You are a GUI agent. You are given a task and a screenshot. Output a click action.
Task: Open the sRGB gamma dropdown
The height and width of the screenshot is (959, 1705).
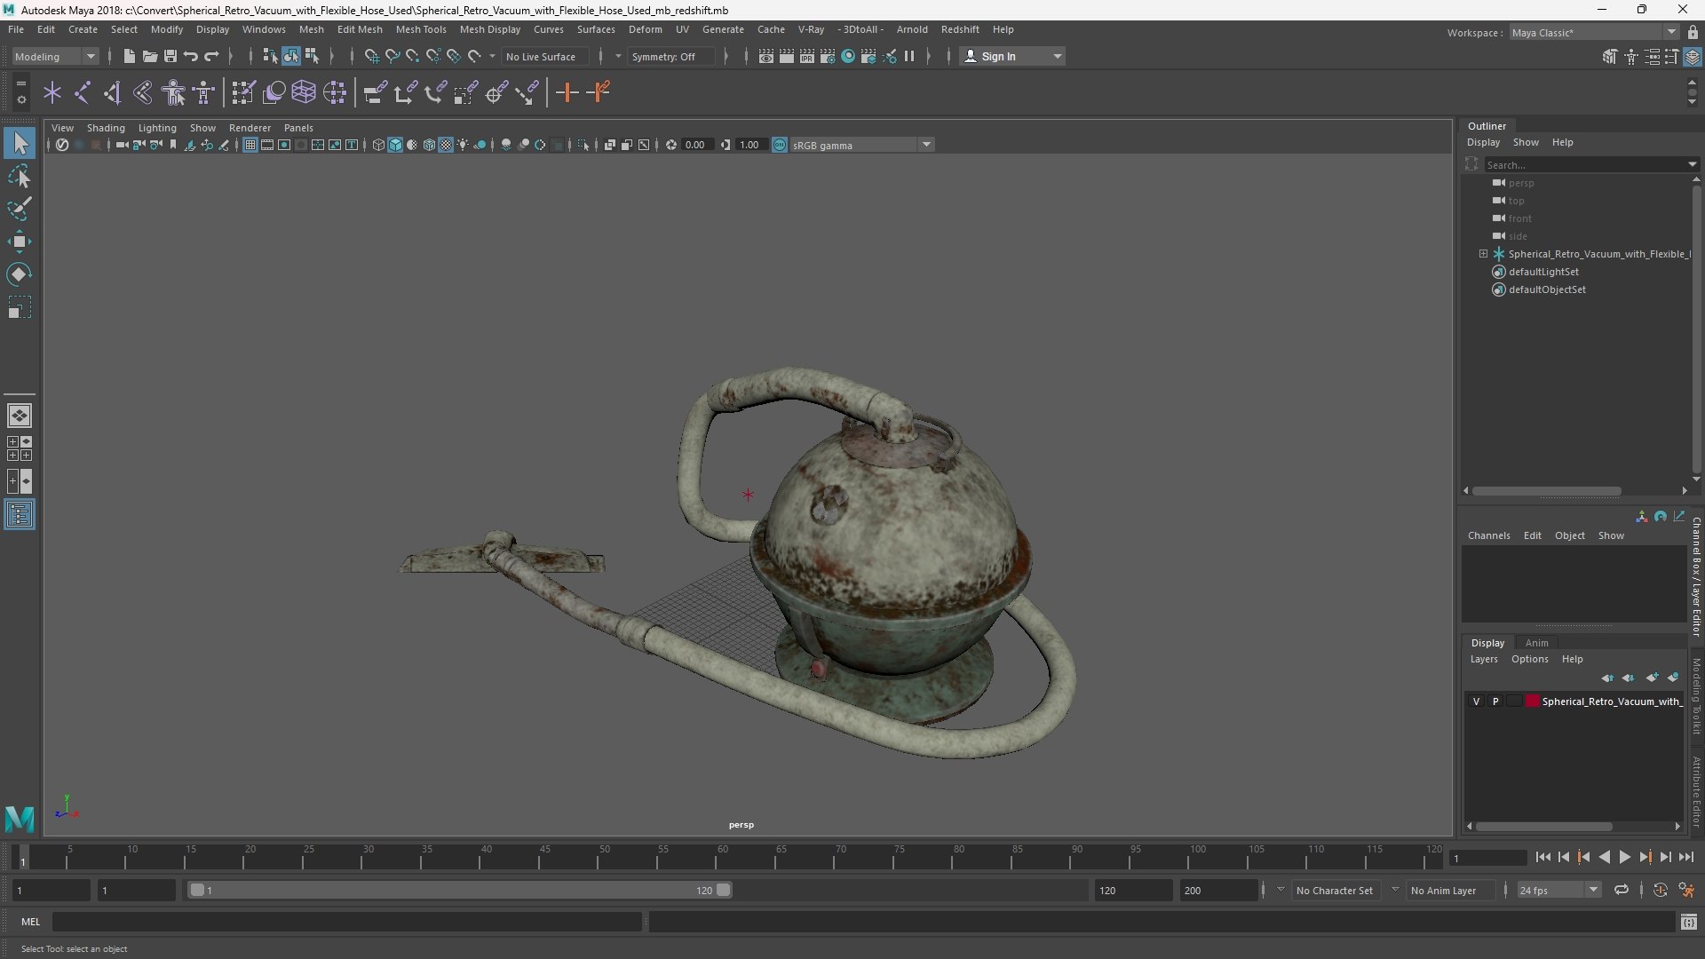tap(861, 145)
